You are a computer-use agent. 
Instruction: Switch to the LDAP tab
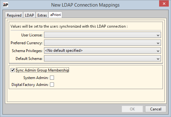coord(29,15)
